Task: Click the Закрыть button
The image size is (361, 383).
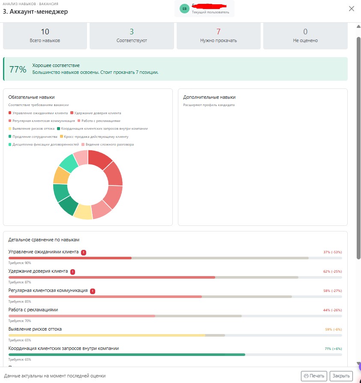Action: pyautogui.click(x=341, y=376)
